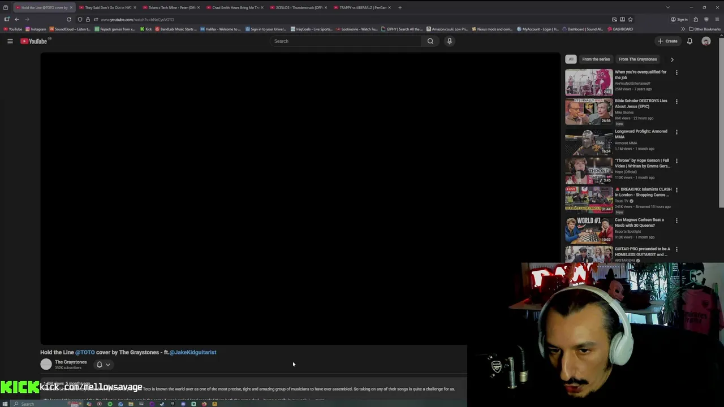Switch to the 2CELLOS Thunderstruck tab
Screen dimensions: 724x407
coord(299,8)
